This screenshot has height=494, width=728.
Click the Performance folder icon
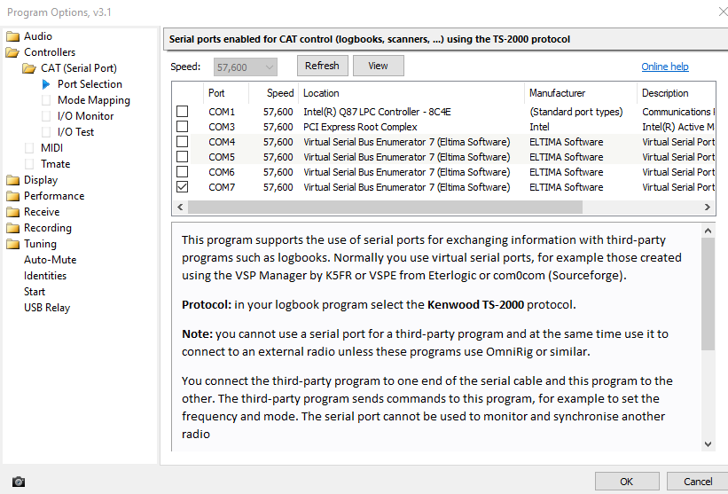click(12, 196)
